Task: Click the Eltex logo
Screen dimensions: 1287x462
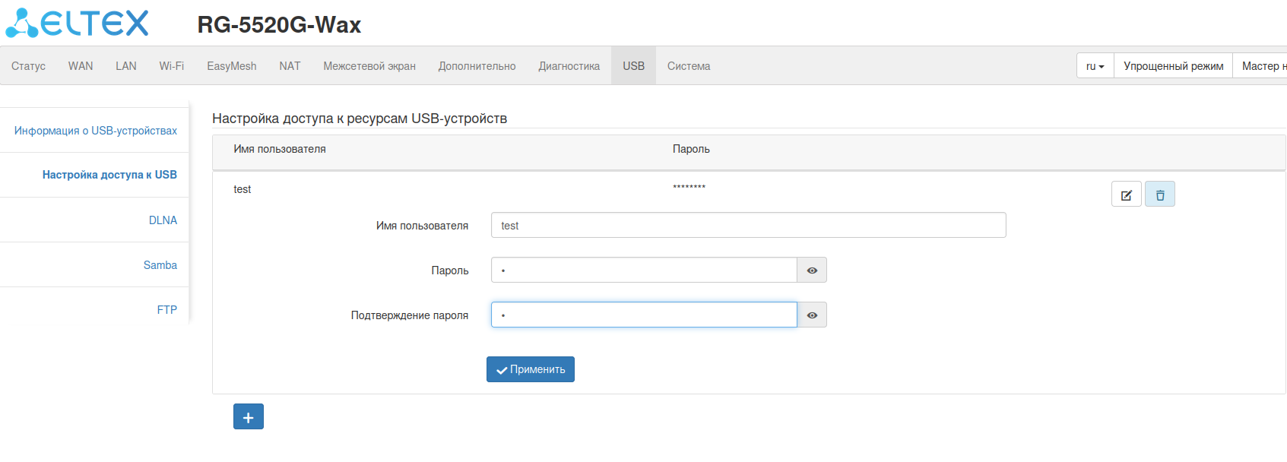Action: point(78,23)
